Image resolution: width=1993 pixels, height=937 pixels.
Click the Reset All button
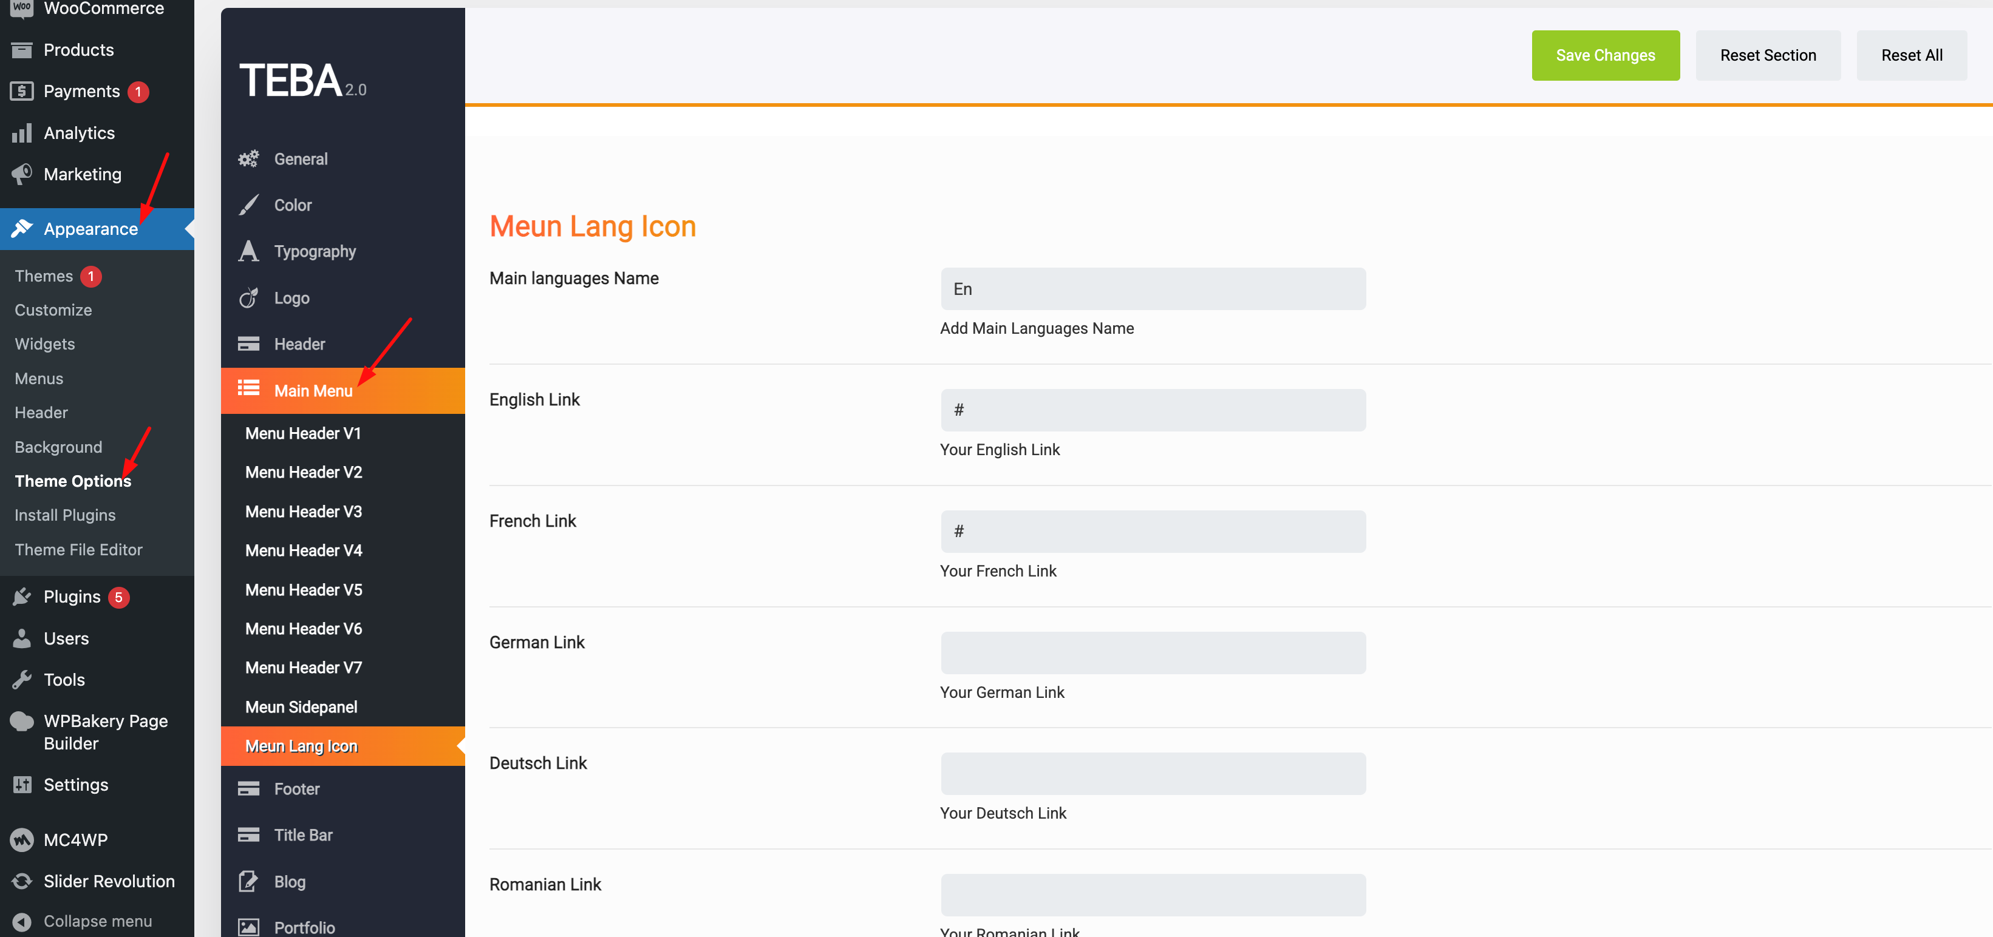click(1912, 56)
